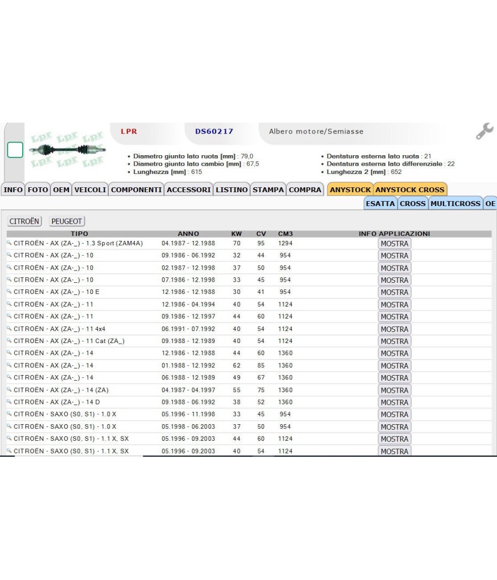This screenshot has width=497, height=580.
Task: Click magnifier icon for AX 14 (ZA) row
Action: [x=9, y=389]
